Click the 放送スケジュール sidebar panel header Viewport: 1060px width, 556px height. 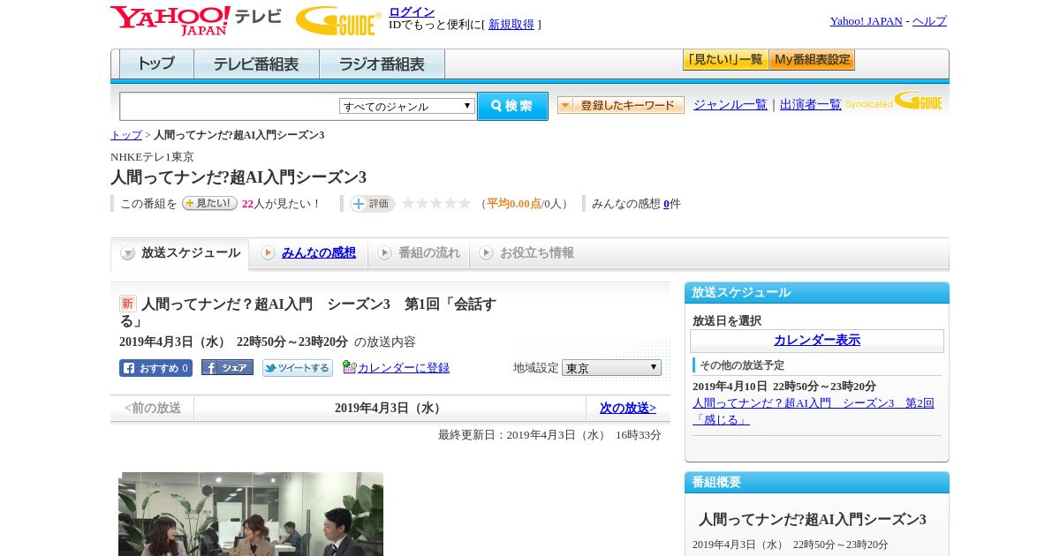point(817,292)
